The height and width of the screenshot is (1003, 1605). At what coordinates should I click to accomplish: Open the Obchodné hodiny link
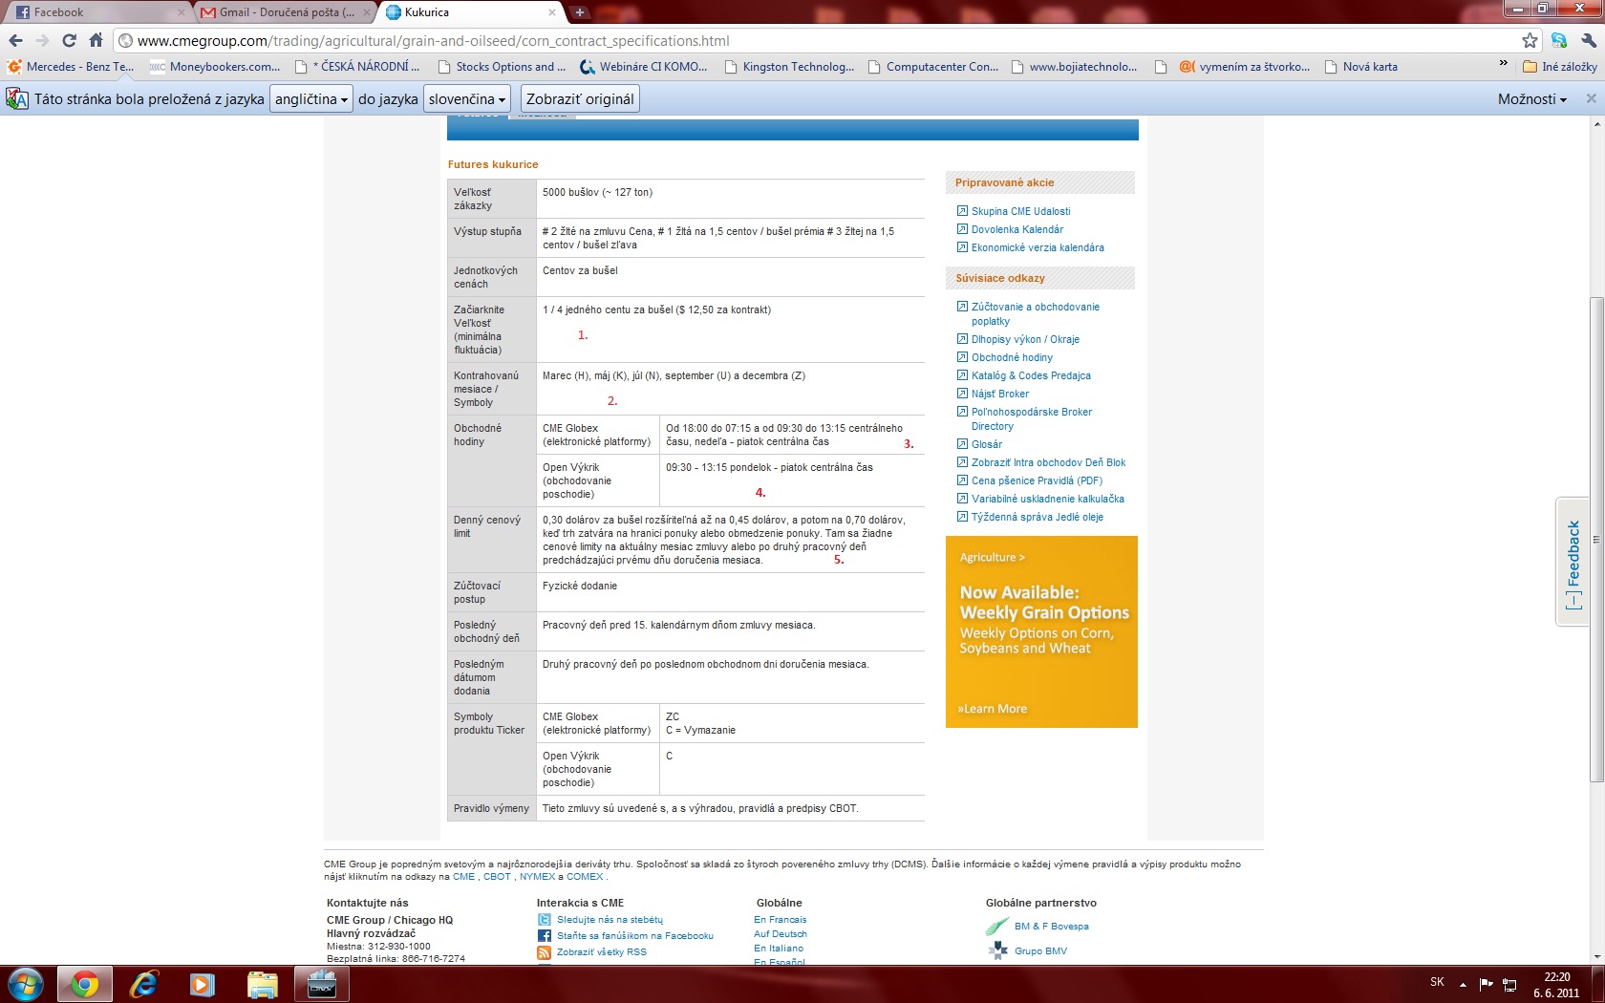[1012, 357]
